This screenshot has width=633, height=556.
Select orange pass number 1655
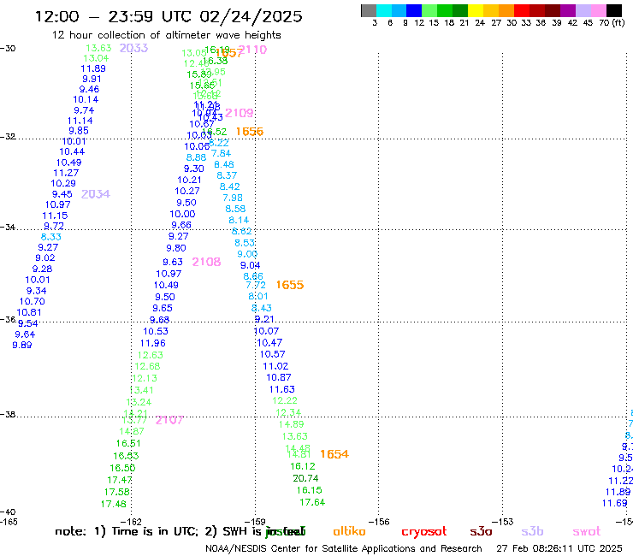[290, 285]
